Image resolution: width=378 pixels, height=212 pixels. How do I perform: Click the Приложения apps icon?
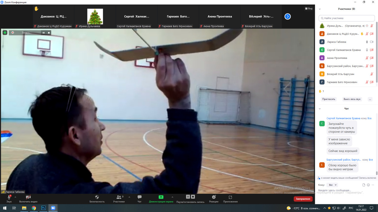230,197
